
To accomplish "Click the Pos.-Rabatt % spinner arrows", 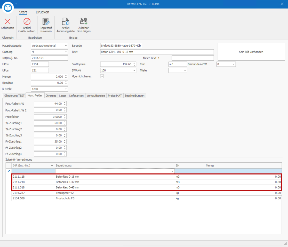I will [x=65, y=104].
